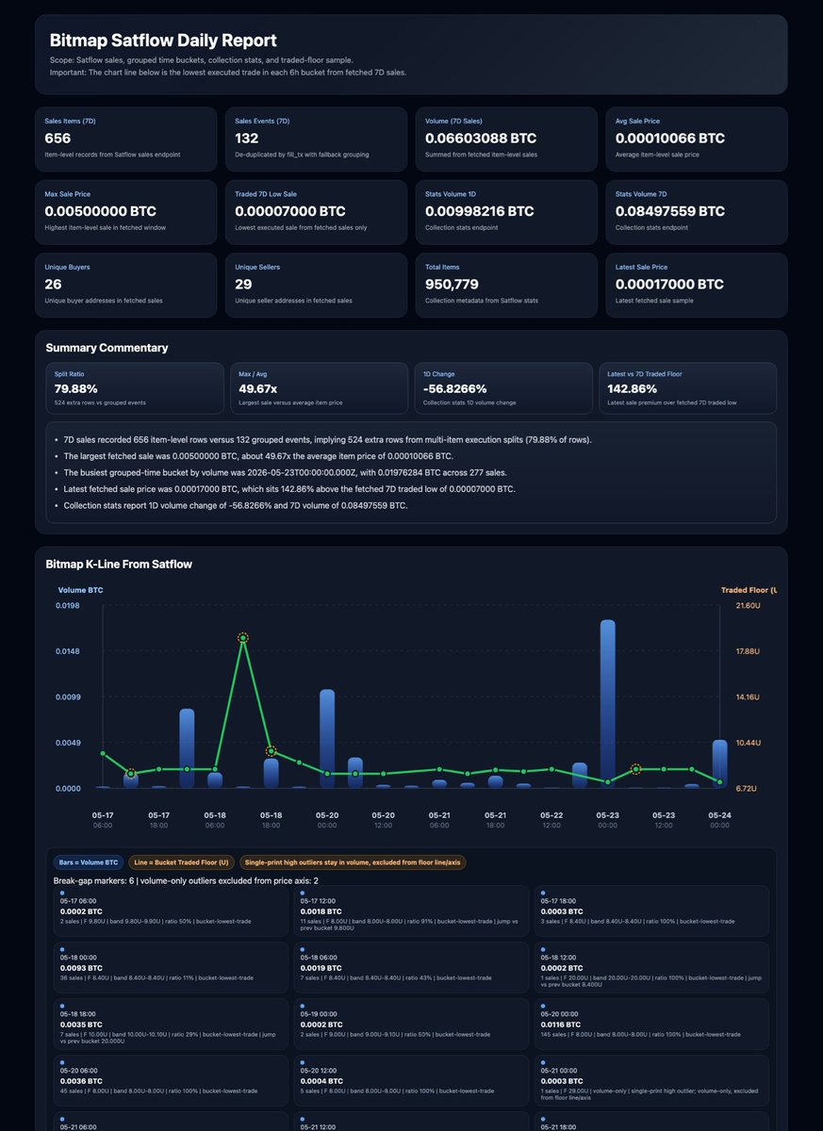Screen dimensions: 823x1131
Task: Click the 'Bitmap Satflow Daily Report' title
Action: [x=163, y=41]
